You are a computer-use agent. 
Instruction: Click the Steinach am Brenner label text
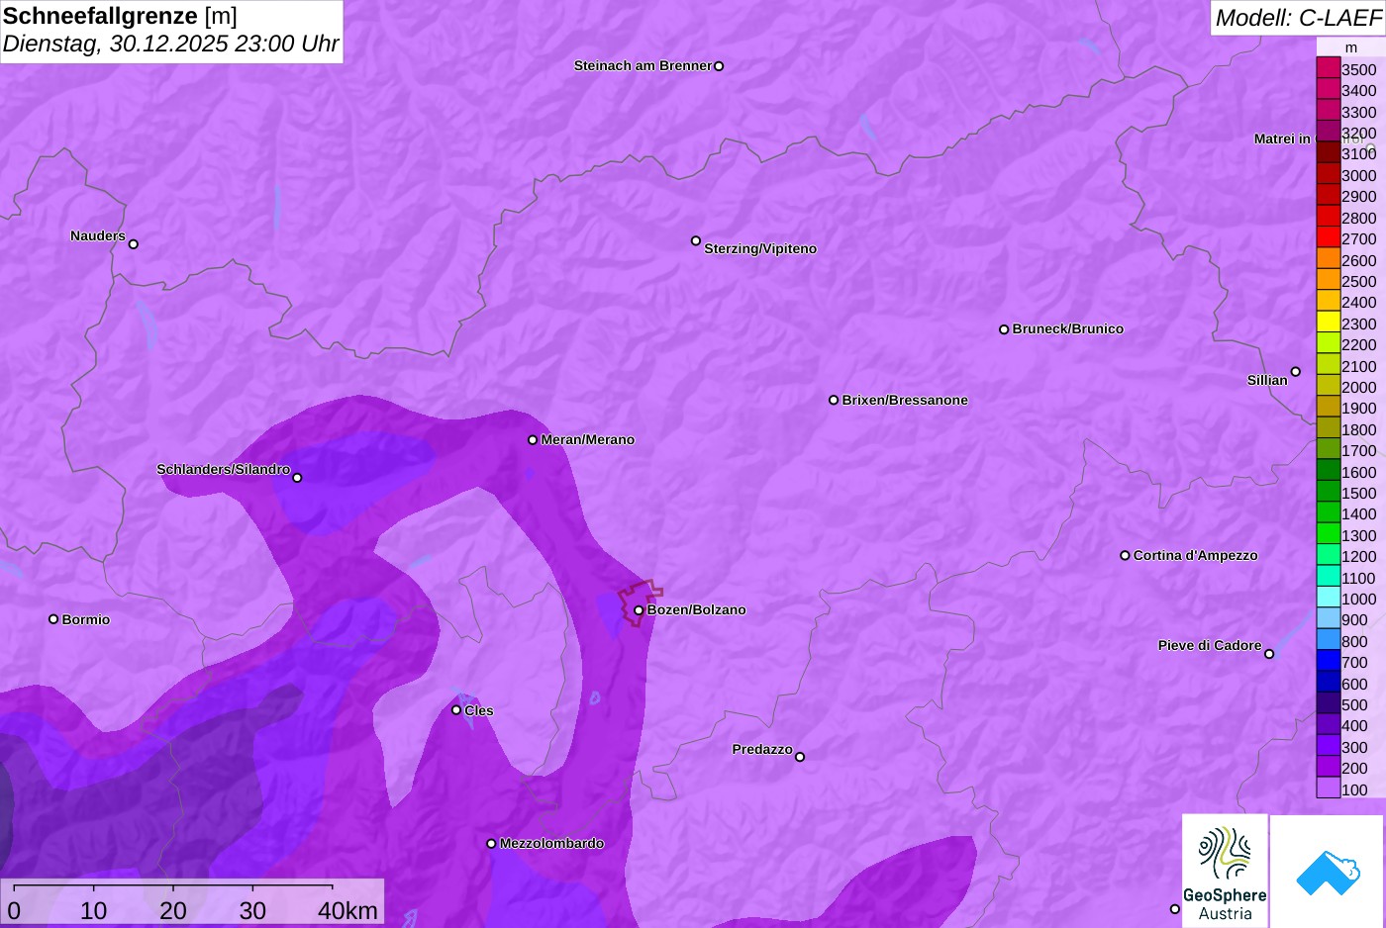tap(643, 65)
